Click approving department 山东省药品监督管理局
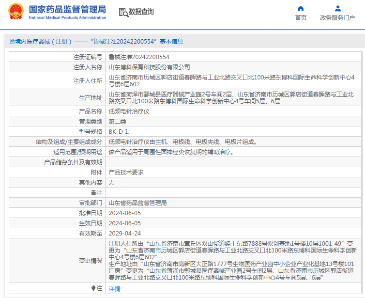This screenshot has width=365, height=298. click(x=137, y=203)
